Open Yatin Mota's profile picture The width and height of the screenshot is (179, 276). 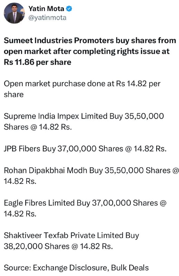(x=15, y=13)
